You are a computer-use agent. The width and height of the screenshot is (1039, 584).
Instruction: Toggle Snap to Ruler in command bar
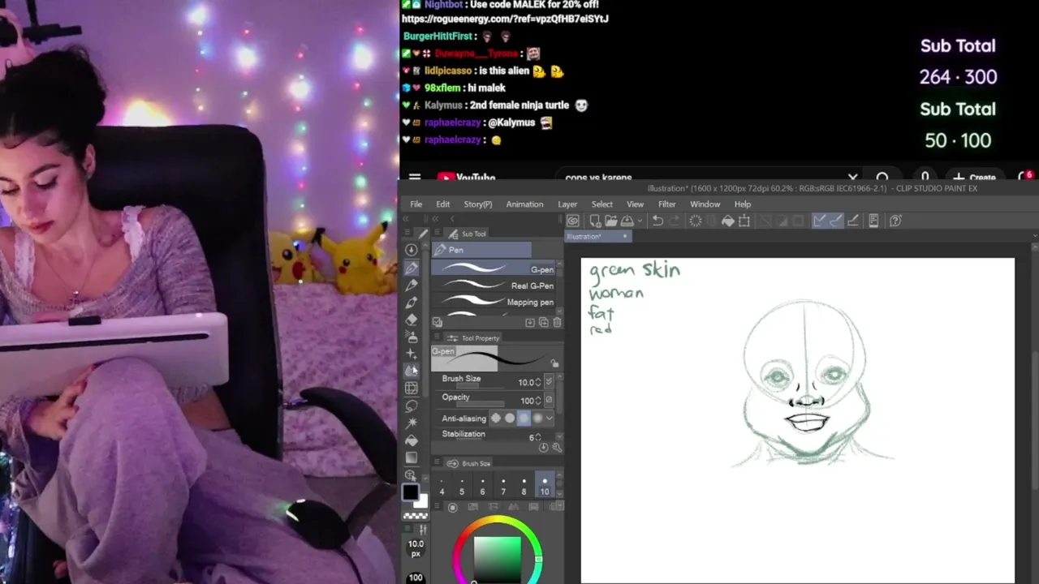tap(818, 221)
